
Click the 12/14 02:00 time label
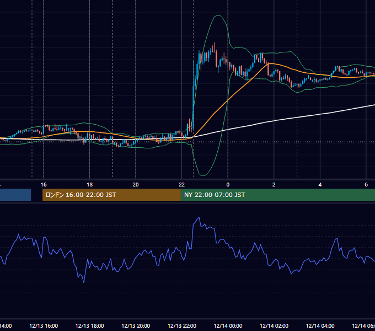click(x=274, y=325)
